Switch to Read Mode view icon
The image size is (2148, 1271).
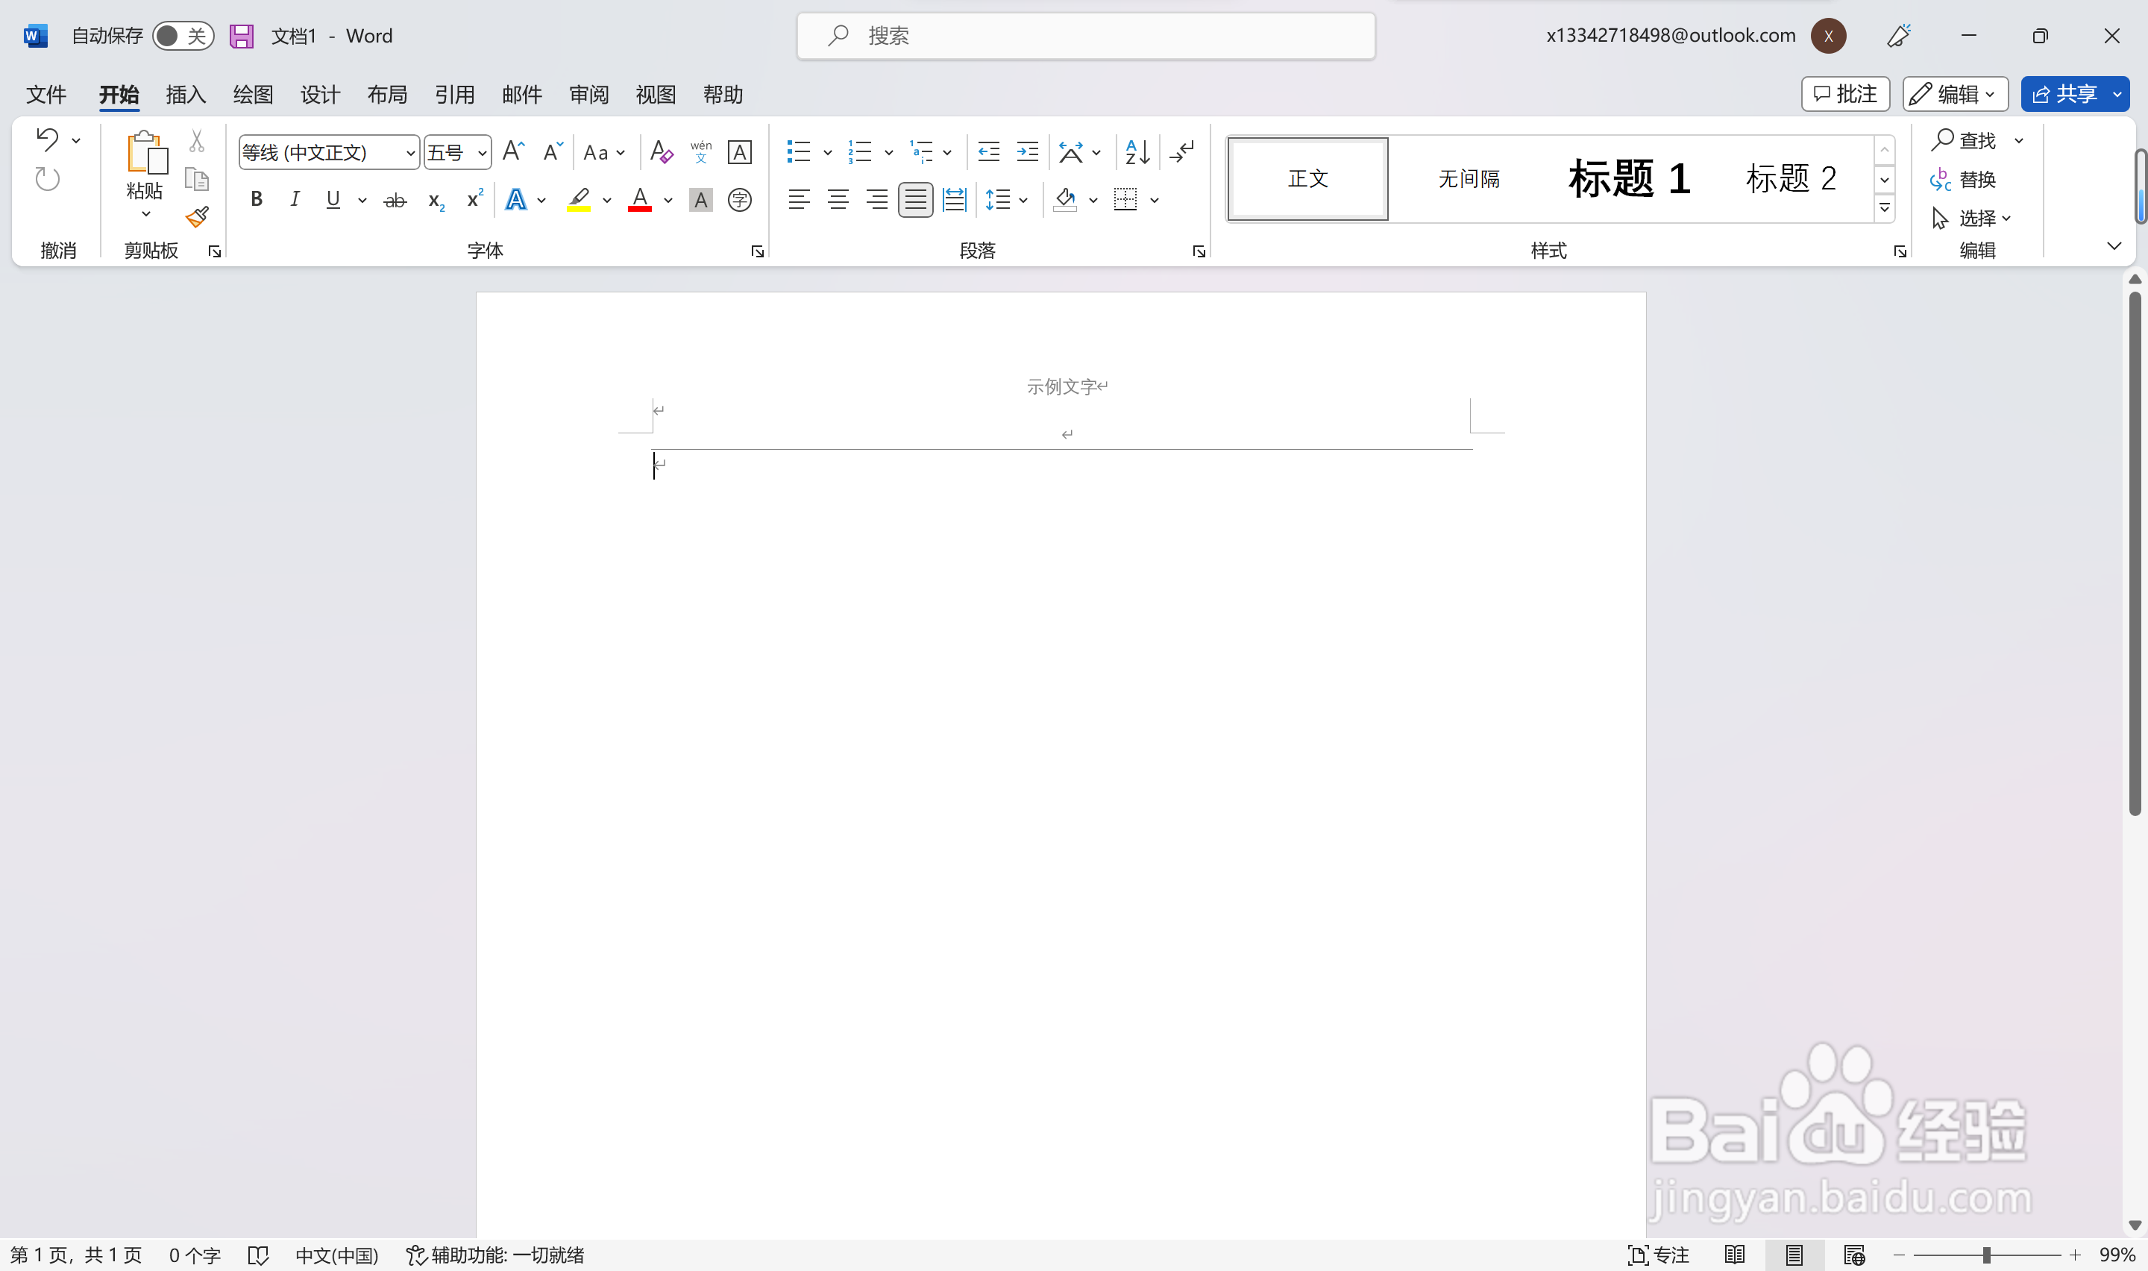[1735, 1255]
